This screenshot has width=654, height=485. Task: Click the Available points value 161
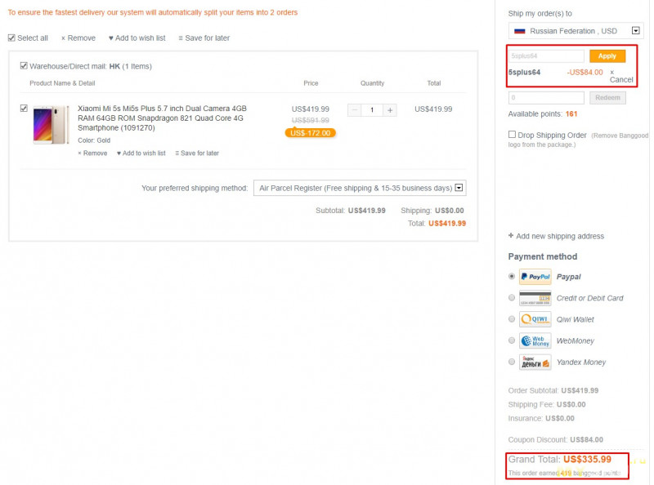[571, 113]
